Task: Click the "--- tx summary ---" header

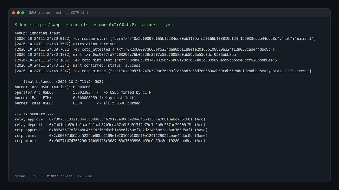Action: [34, 114]
